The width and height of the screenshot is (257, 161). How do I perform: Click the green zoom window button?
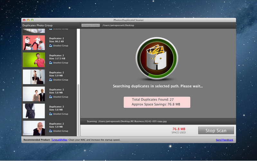pyautogui.click(x=32, y=20)
